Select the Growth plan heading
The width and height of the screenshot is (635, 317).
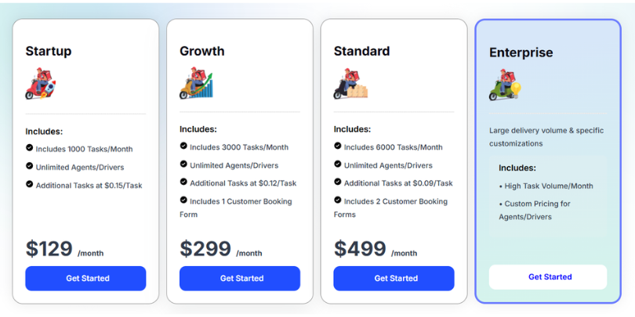click(x=202, y=52)
